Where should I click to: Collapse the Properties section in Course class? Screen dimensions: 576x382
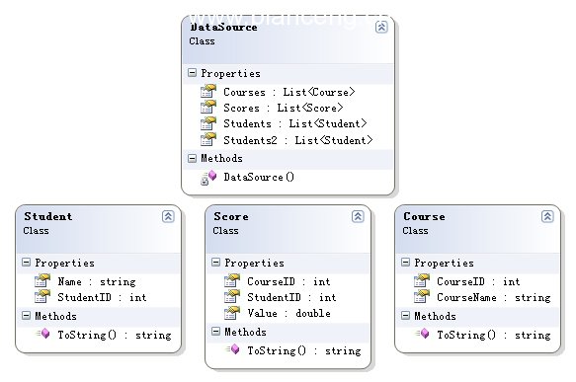click(x=405, y=262)
